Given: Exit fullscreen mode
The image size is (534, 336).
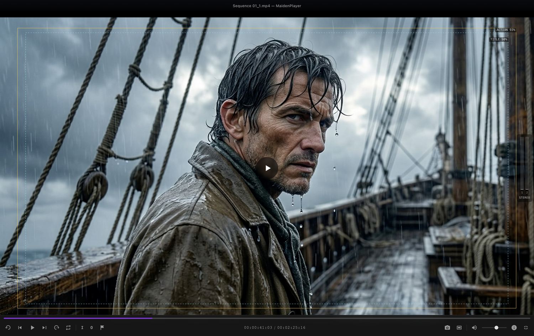Looking at the screenshot, I should (x=526, y=327).
